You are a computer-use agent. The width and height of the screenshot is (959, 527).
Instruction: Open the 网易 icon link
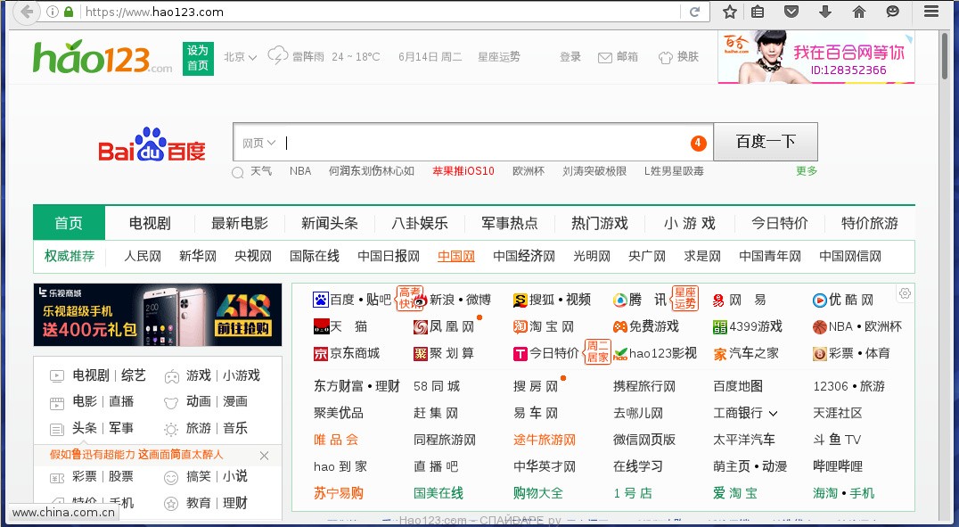coord(718,301)
